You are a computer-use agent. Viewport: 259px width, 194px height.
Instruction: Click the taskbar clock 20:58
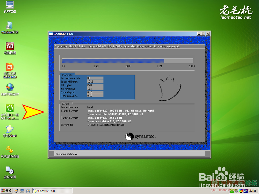tap(253, 191)
